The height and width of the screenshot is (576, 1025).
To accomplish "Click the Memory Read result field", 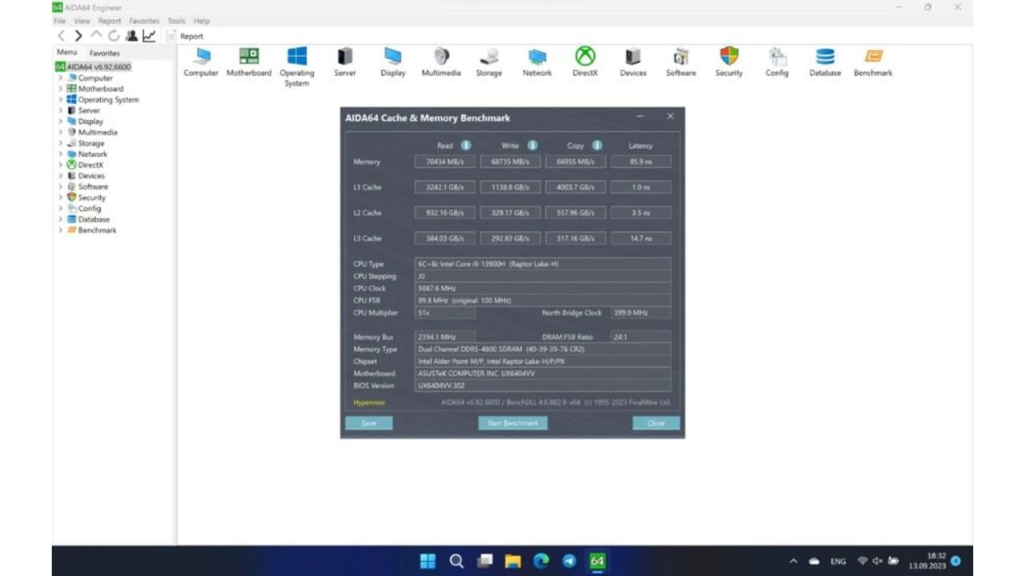I will pos(445,162).
